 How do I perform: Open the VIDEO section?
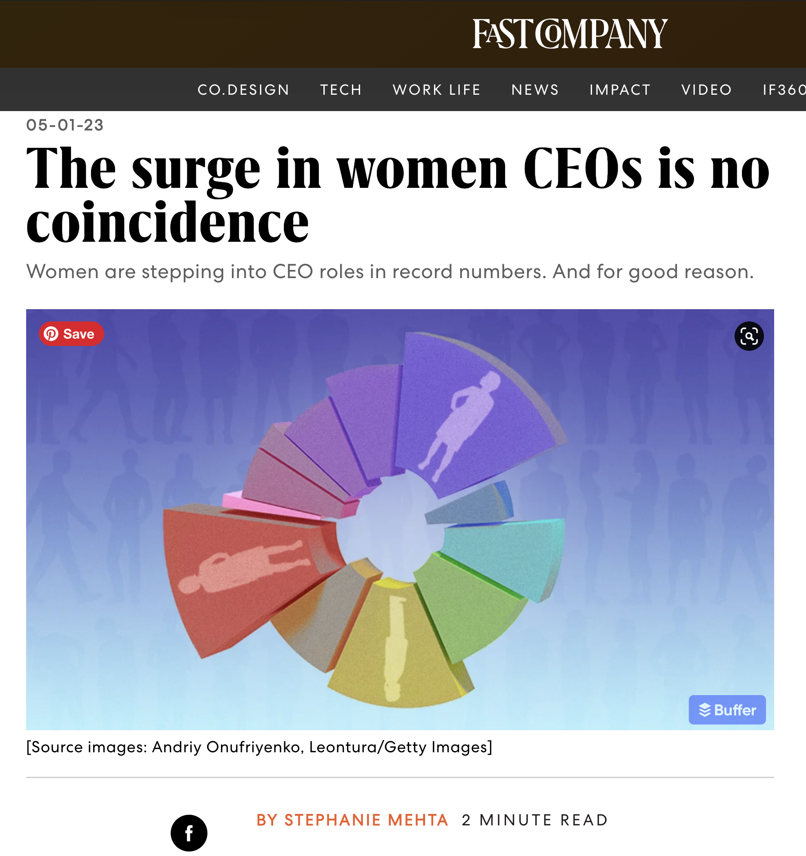click(706, 89)
